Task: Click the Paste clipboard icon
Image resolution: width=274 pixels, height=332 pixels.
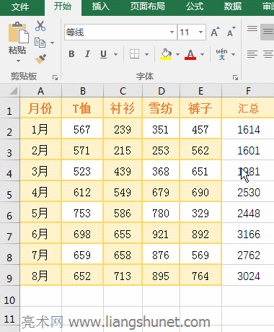Action: 18,32
